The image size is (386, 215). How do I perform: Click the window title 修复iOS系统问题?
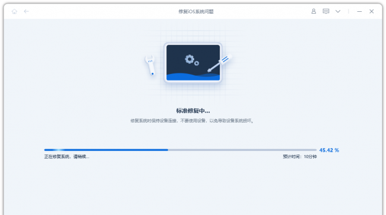[196, 11]
